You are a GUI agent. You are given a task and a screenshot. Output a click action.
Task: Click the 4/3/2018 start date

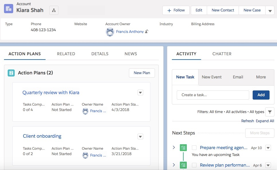coord(120,110)
